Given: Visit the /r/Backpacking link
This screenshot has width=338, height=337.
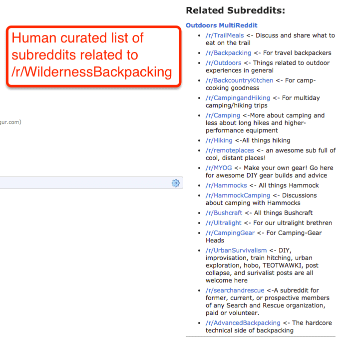Looking at the screenshot, I should 228,53.
